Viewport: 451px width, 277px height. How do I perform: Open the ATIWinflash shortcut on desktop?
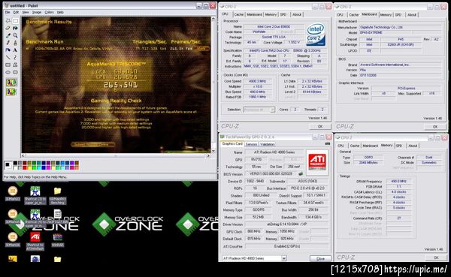tap(35, 241)
